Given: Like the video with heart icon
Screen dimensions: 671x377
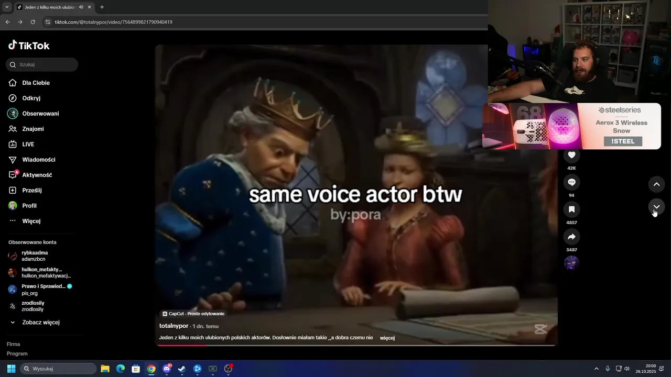Looking at the screenshot, I should coord(571,155).
